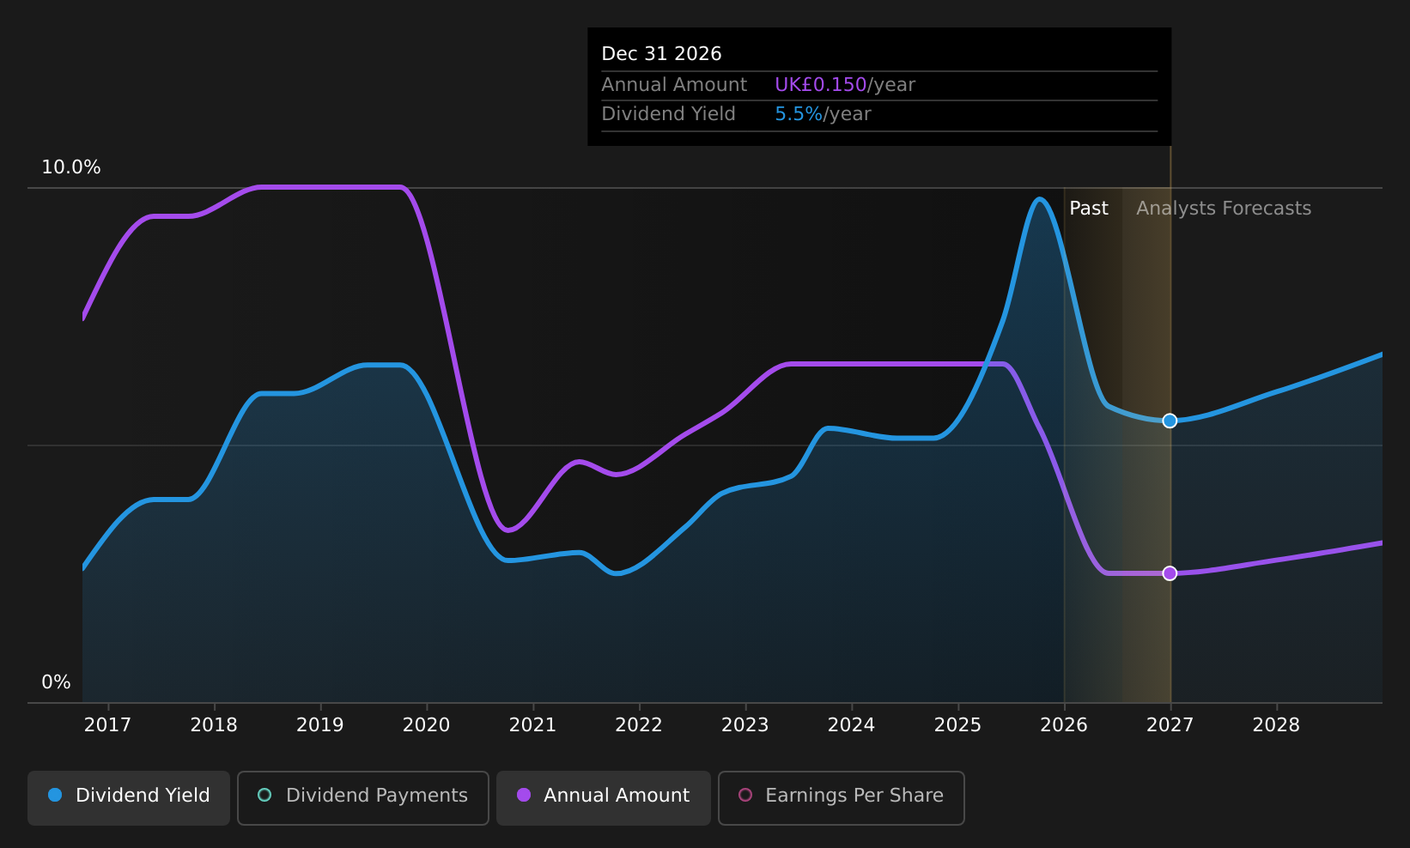Click the 2027 x-axis label
Image resolution: width=1410 pixels, height=848 pixels.
coord(1170,725)
